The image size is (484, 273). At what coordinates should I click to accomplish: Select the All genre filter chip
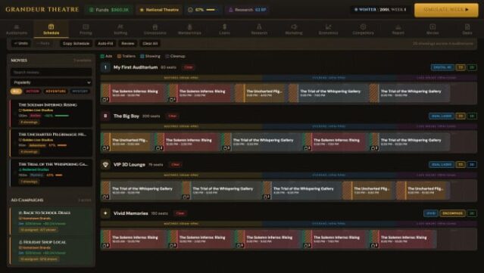[x=16, y=92]
